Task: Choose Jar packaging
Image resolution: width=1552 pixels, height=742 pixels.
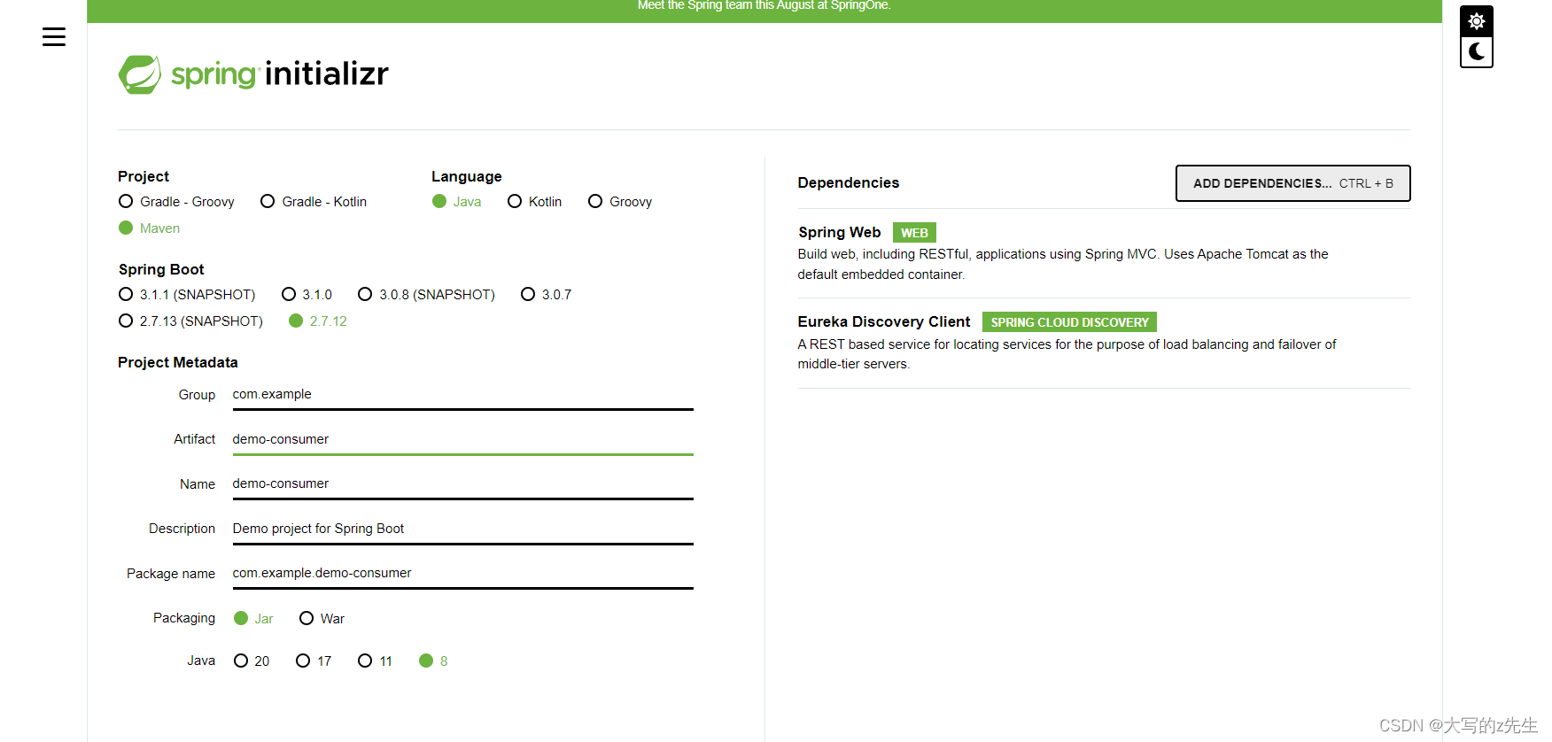Action: pos(253,619)
